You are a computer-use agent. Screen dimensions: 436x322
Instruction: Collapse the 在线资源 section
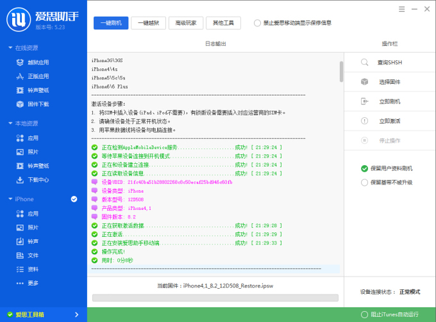point(10,48)
